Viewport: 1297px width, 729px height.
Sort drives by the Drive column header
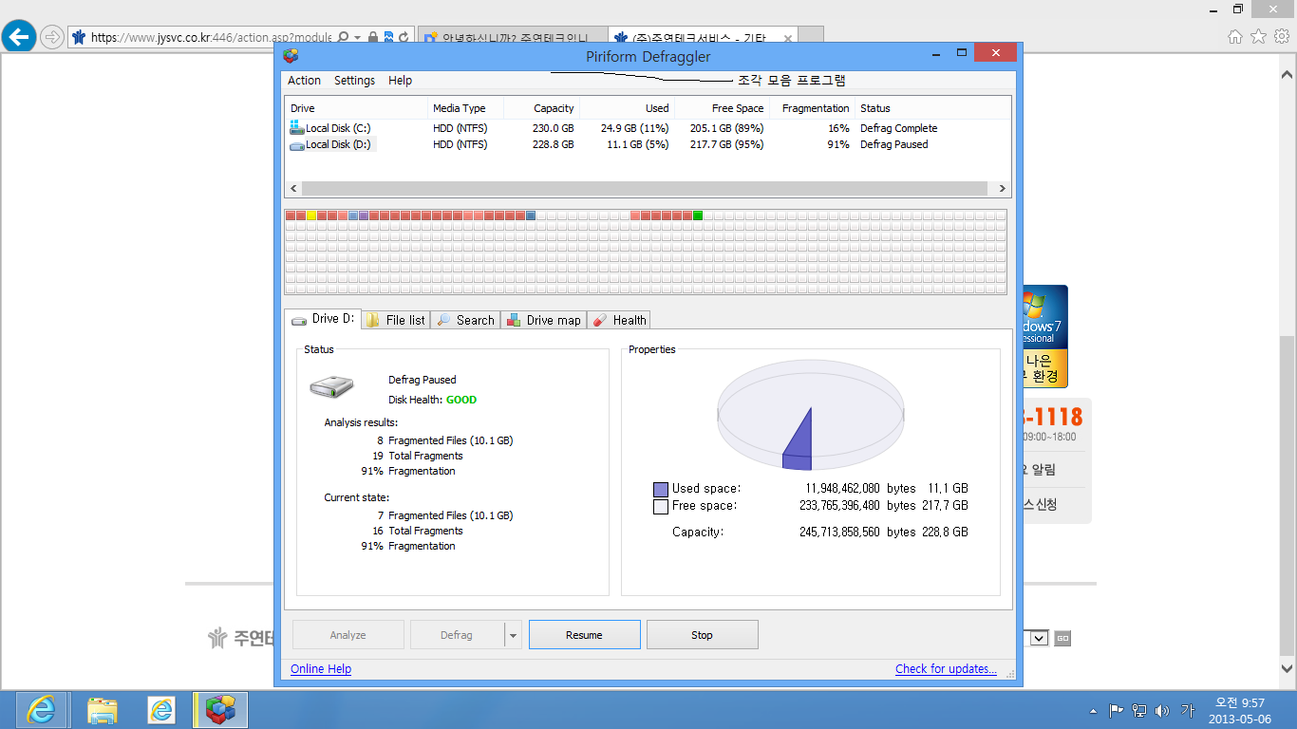click(x=356, y=108)
